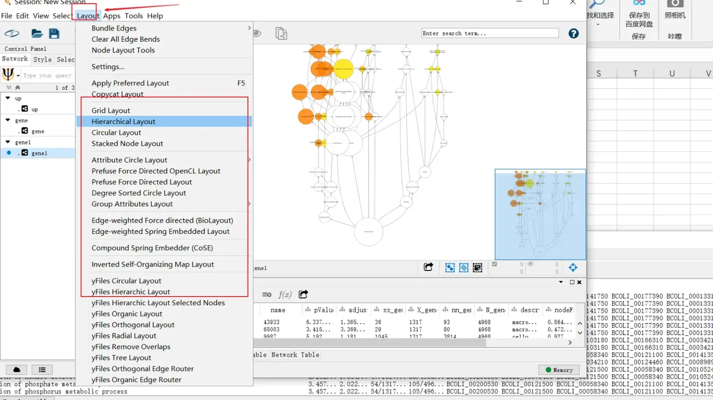Screen dimensions: 713x400
Task: Click the share icon beside gene network
Action: [x=24, y=131]
